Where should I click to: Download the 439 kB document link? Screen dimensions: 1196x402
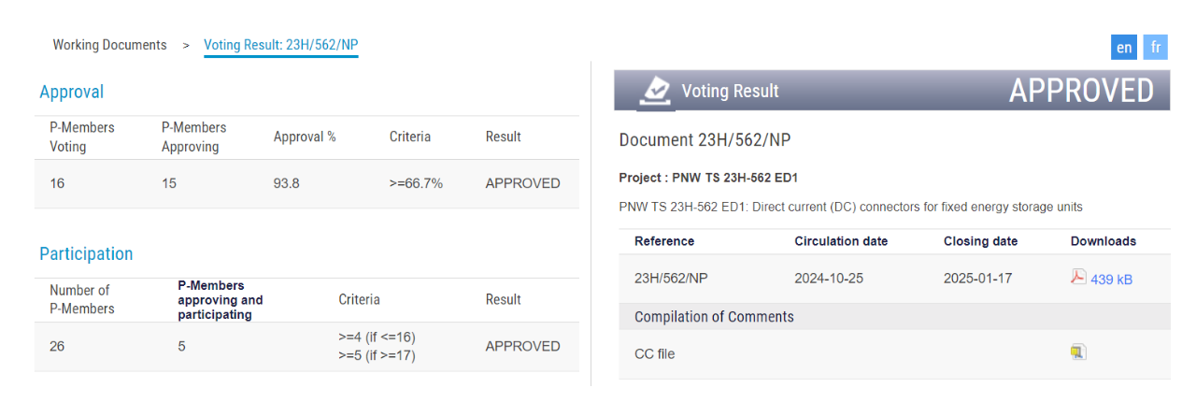(1111, 279)
